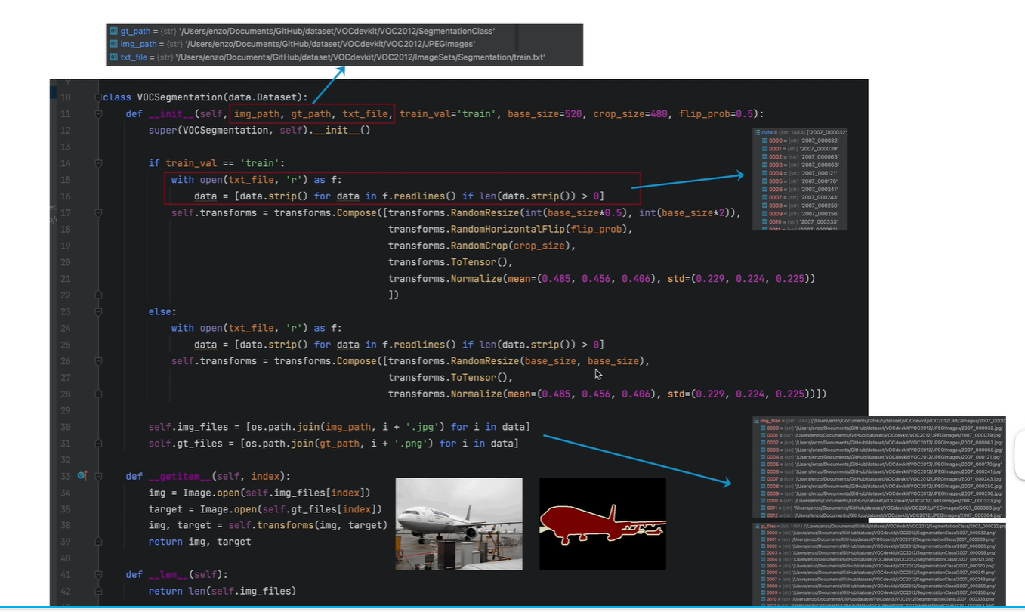
Task: Collapse the else block at line 23
Action: [98, 311]
